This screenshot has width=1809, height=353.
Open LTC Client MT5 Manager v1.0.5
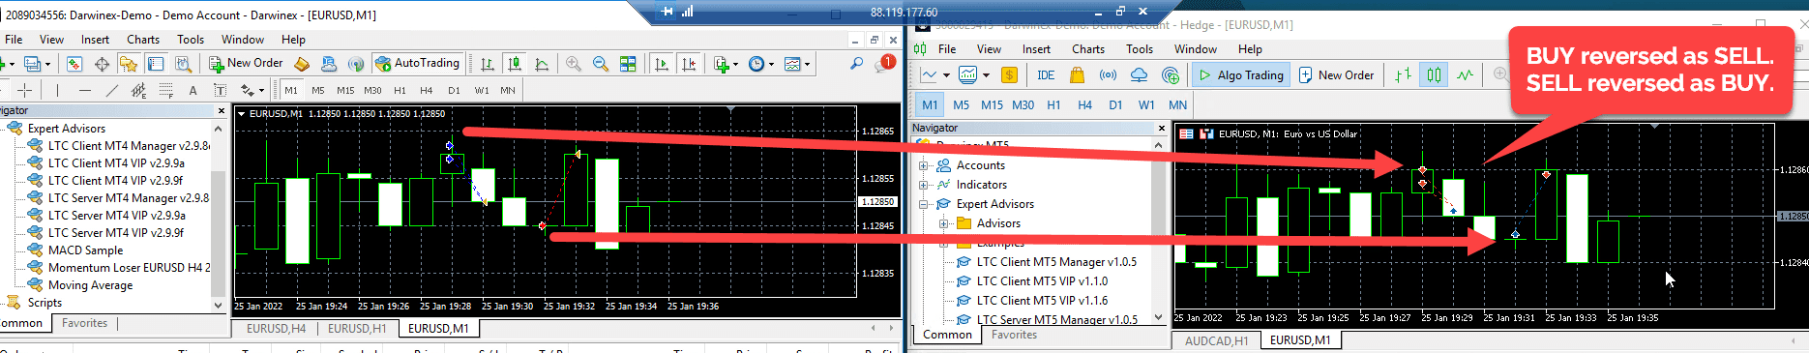[x=1056, y=262]
